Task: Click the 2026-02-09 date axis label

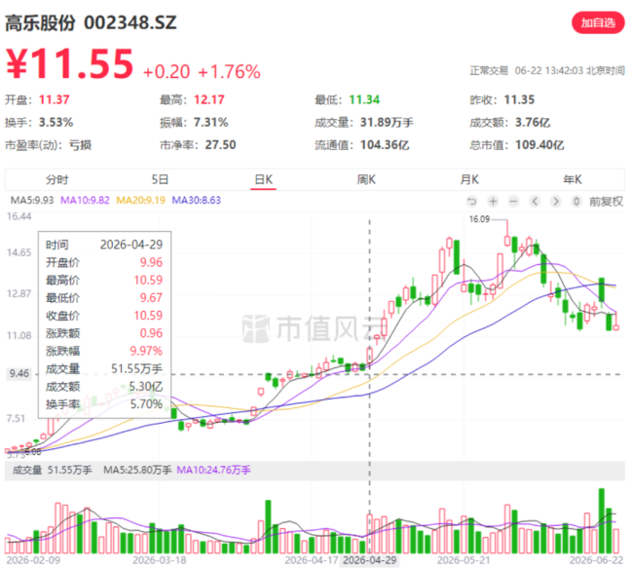Action: [33, 560]
